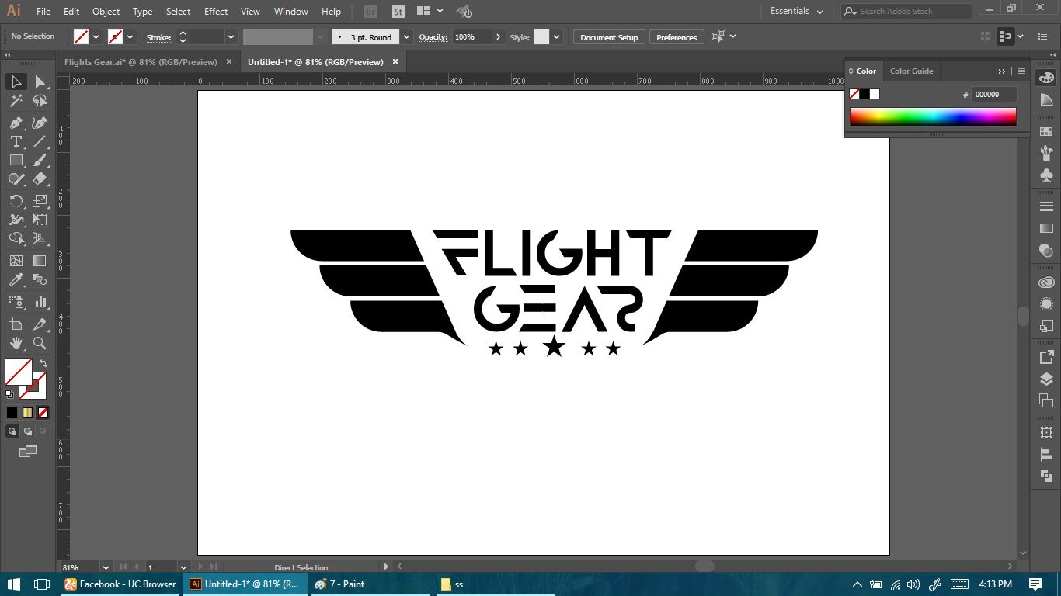
Task: Open stroke weight dropdown
Action: [231, 37]
